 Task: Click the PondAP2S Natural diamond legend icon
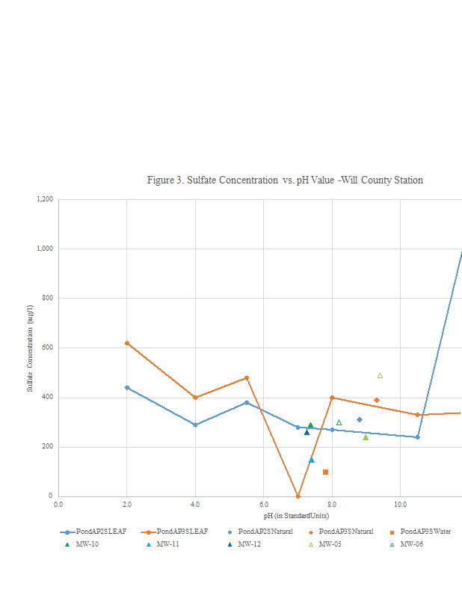tap(230, 532)
